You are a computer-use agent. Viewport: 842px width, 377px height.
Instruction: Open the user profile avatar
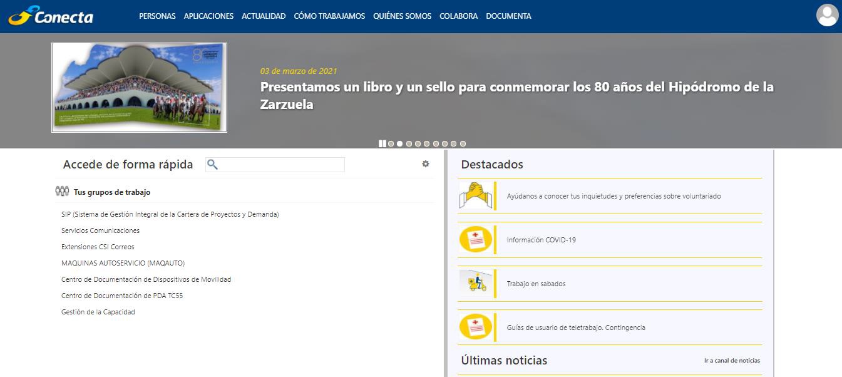pyautogui.click(x=827, y=15)
